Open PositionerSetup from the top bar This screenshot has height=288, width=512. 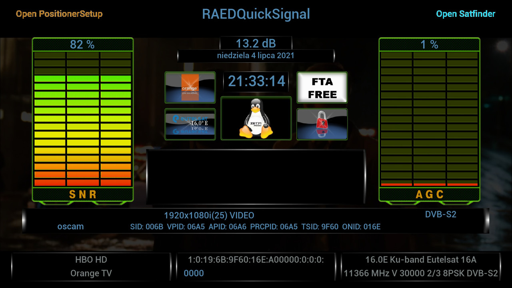(59, 14)
